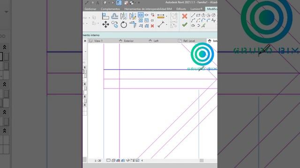Viewport: 300px width, 168px height.
Task: Click the Unpin tool with small red x
Action: 152,14
